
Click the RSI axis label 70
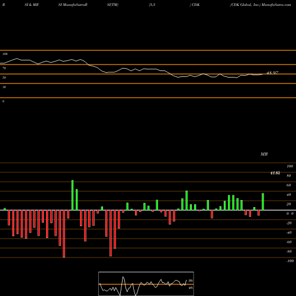click(x=4, y=68)
